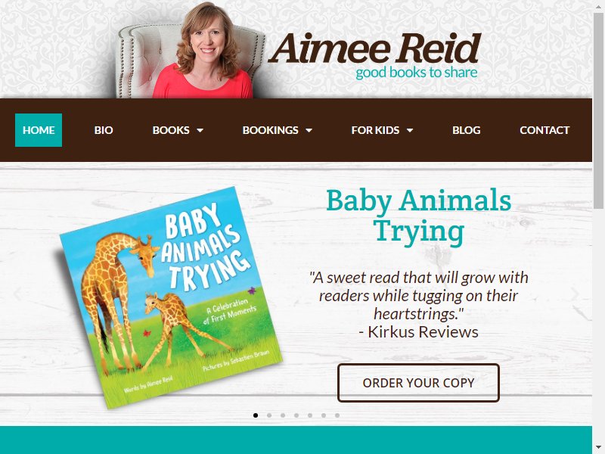The height and width of the screenshot is (454, 605).
Task: Click the Baby Animals Trying heading
Action: point(419,216)
